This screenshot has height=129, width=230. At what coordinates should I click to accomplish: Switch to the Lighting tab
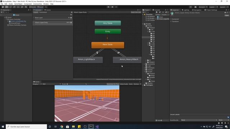pos(185,10)
